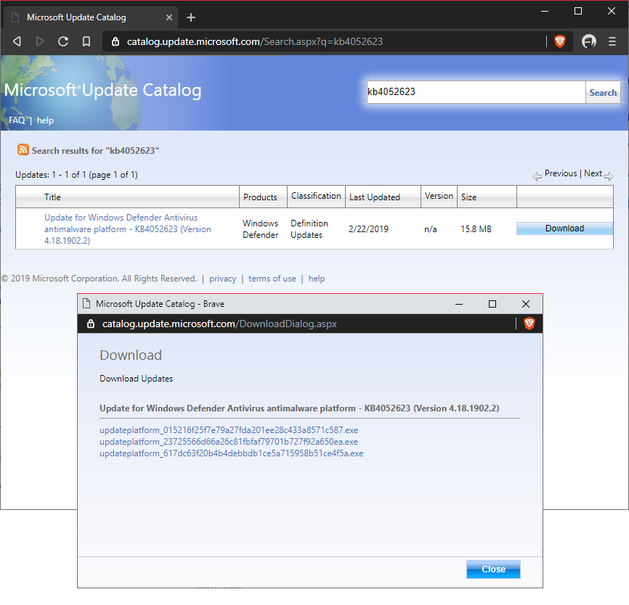The image size is (629, 605).
Task: Click the forward navigation arrow
Action: 40,41
